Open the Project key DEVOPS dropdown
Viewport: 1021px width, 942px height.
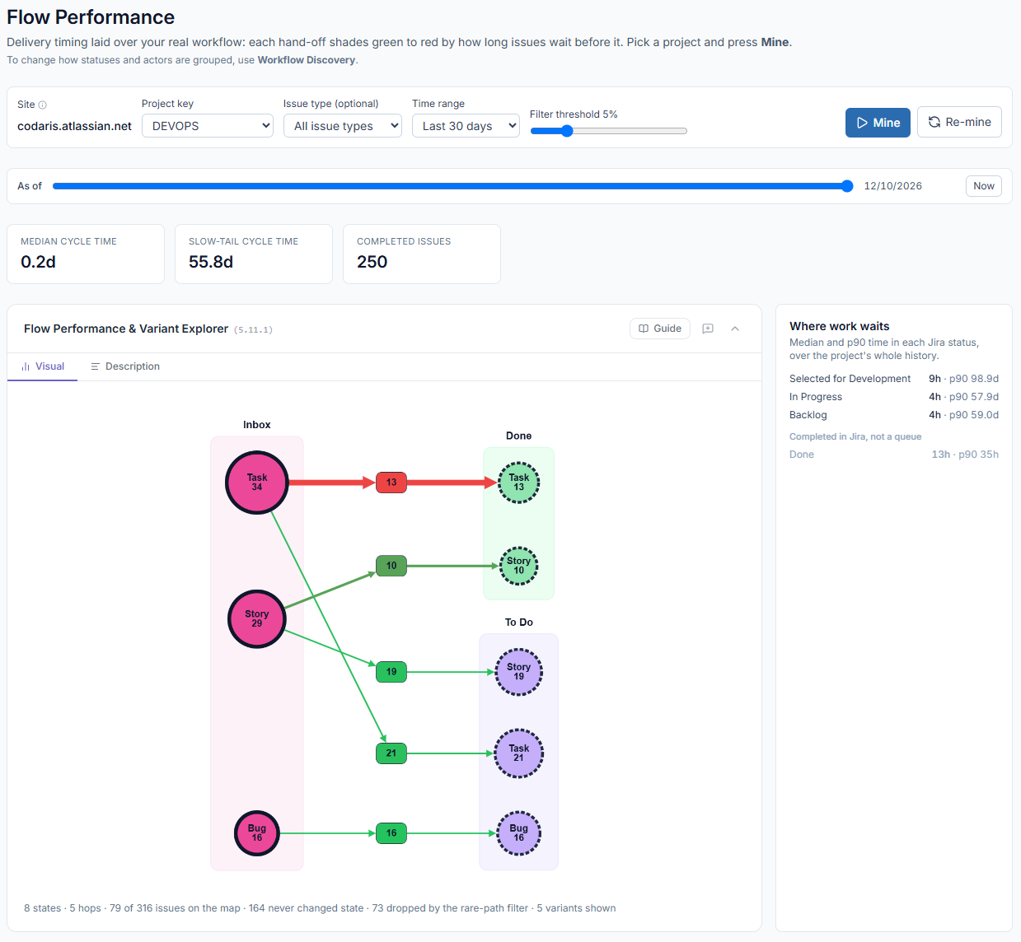tap(208, 126)
